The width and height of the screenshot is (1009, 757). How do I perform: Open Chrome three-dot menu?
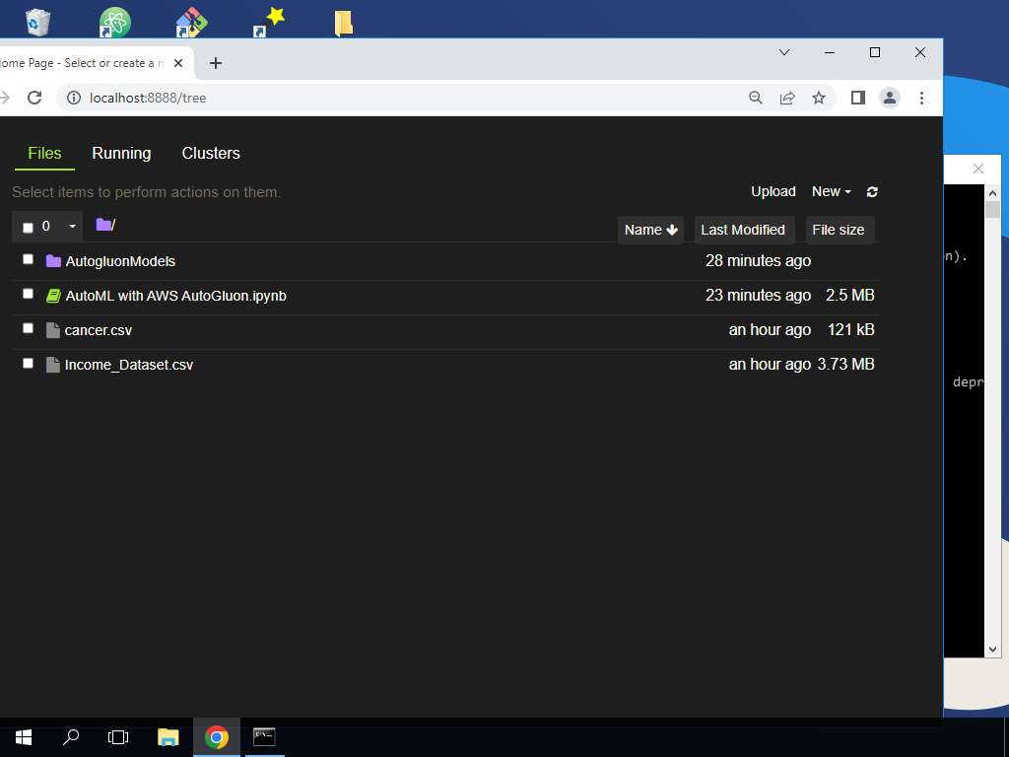coord(921,98)
